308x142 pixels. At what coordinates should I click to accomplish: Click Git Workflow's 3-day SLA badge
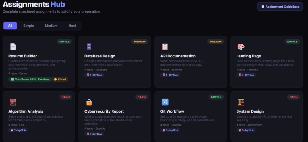click(x=170, y=130)
